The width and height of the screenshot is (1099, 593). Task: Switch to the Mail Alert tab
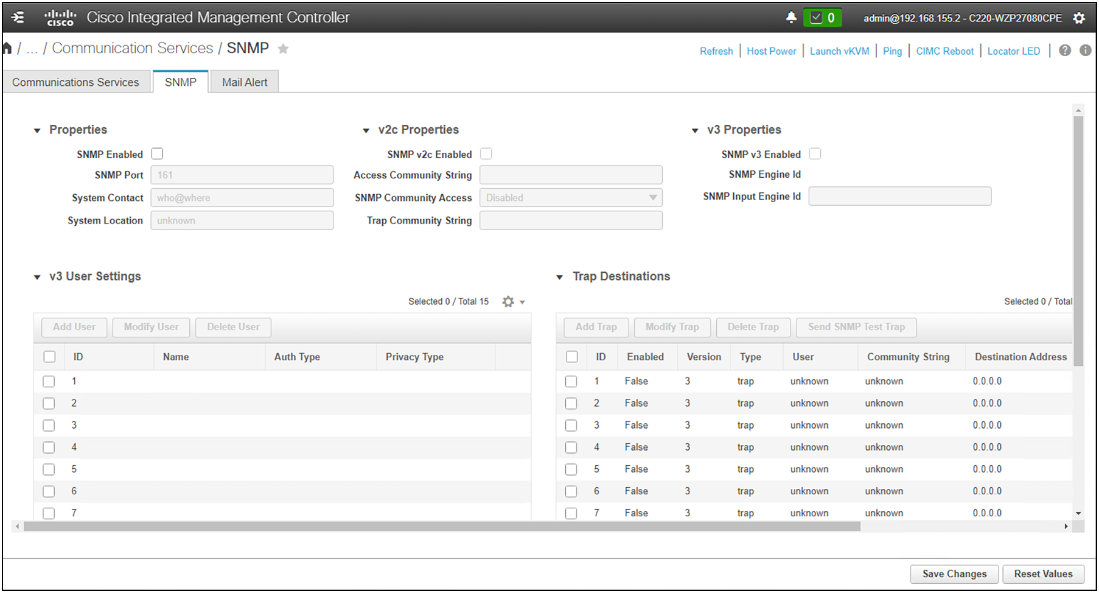pyautogui.click(x=245, y=82)
